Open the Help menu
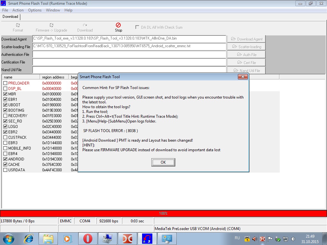 (68, 10)
